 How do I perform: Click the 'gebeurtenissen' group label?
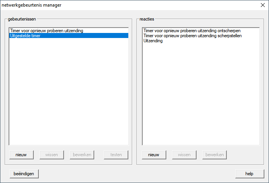click(22, 19)
